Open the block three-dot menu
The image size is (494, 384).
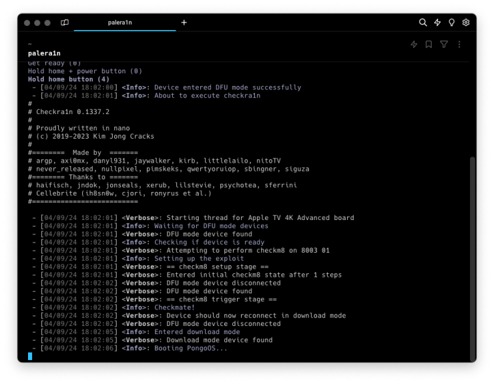pyautogui.click(x=459, y=45)
